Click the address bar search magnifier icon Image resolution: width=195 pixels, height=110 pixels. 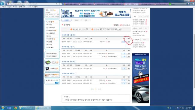[56, 4]
